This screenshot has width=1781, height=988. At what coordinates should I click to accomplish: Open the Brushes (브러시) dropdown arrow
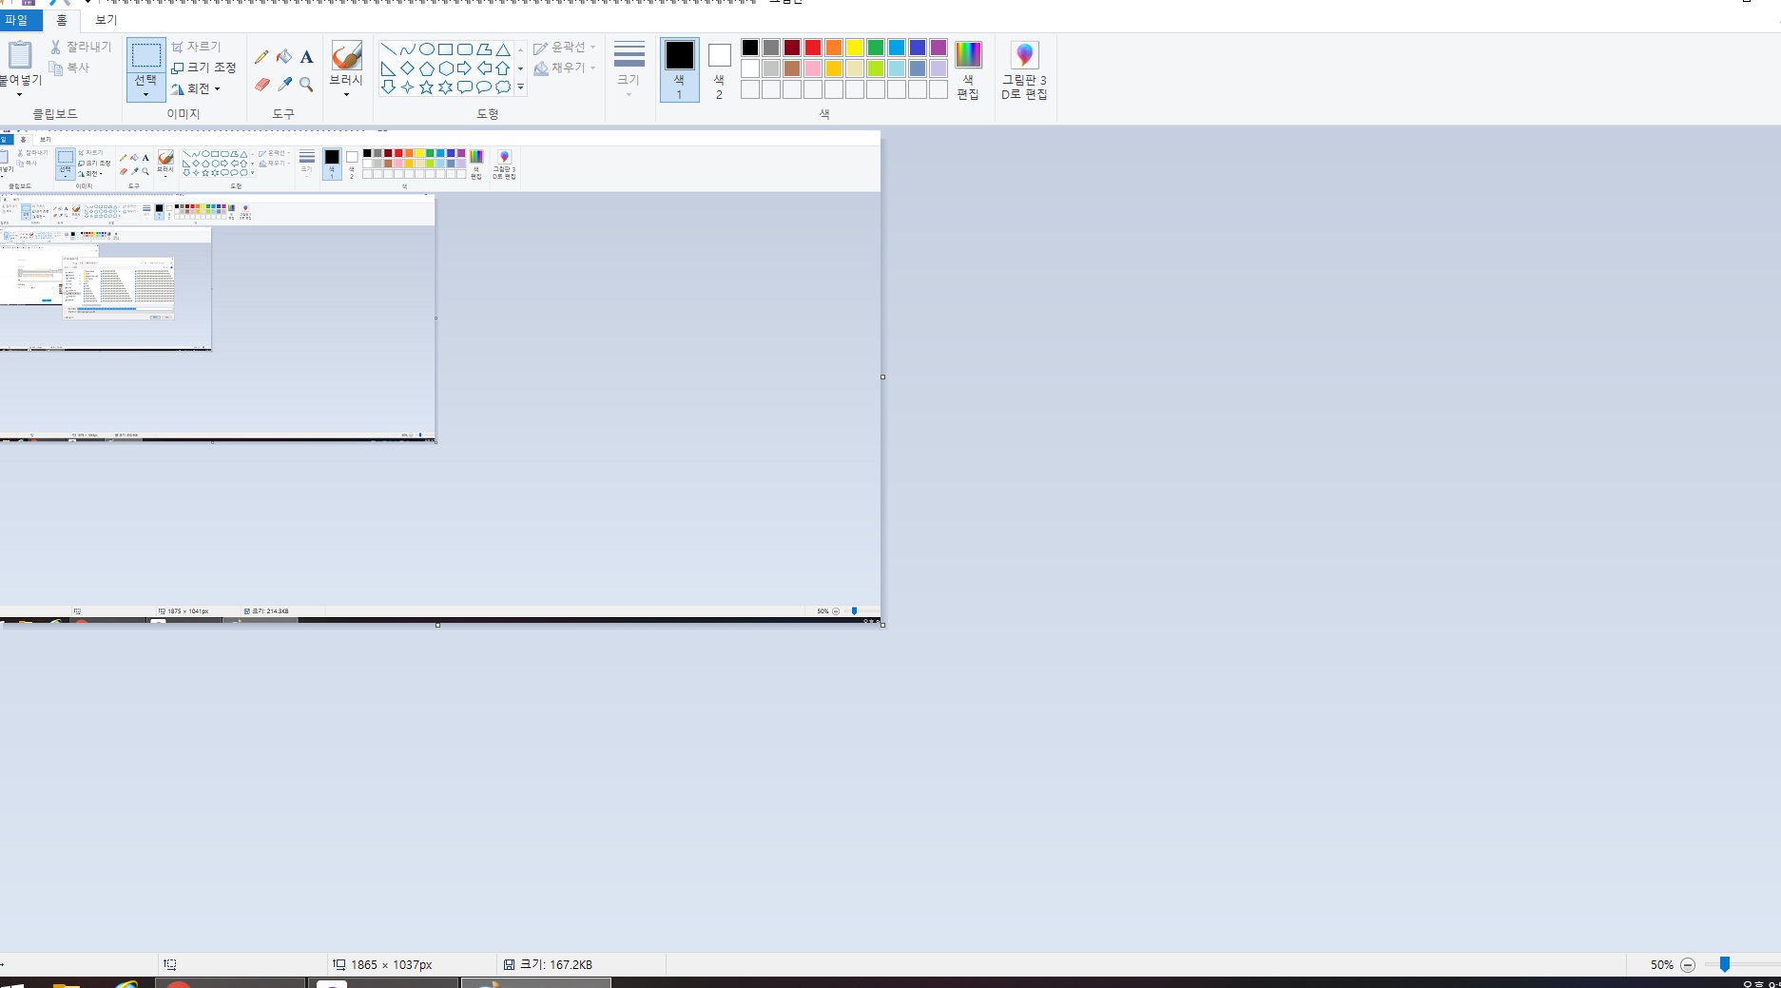pos(346,94)
